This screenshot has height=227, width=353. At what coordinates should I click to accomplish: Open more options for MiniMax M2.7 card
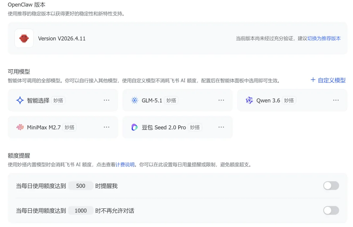[107, 127]
